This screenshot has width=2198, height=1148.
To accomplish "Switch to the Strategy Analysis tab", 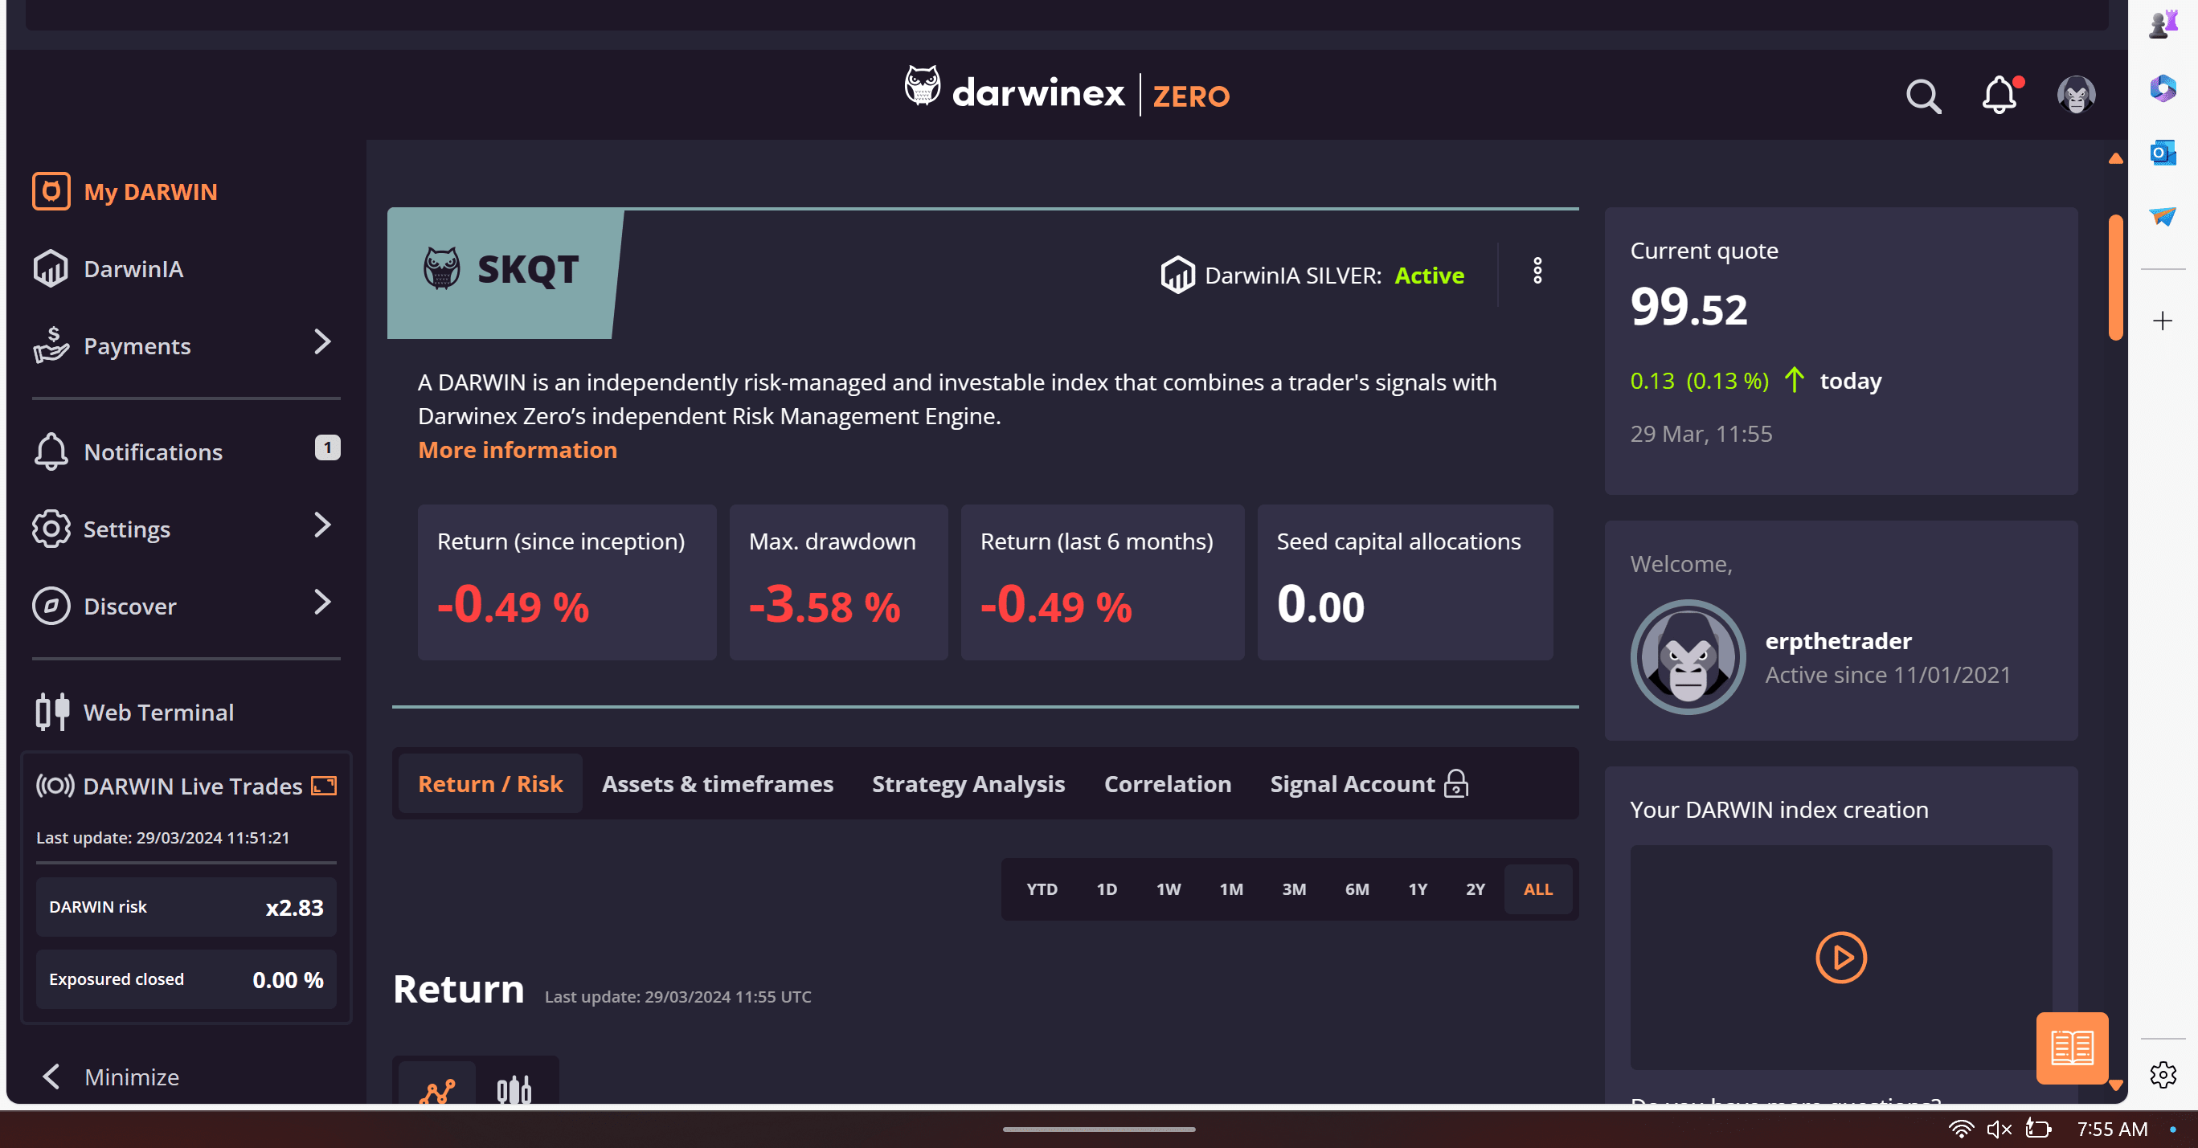I will click(x=968, y=784).
